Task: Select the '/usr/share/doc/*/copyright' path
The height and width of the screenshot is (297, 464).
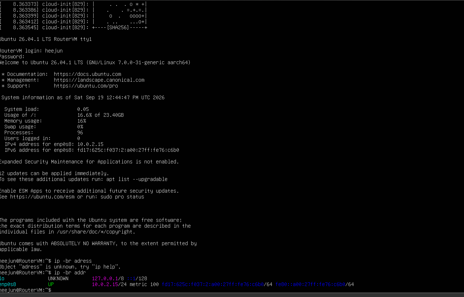Action: [x=96, y=232]
